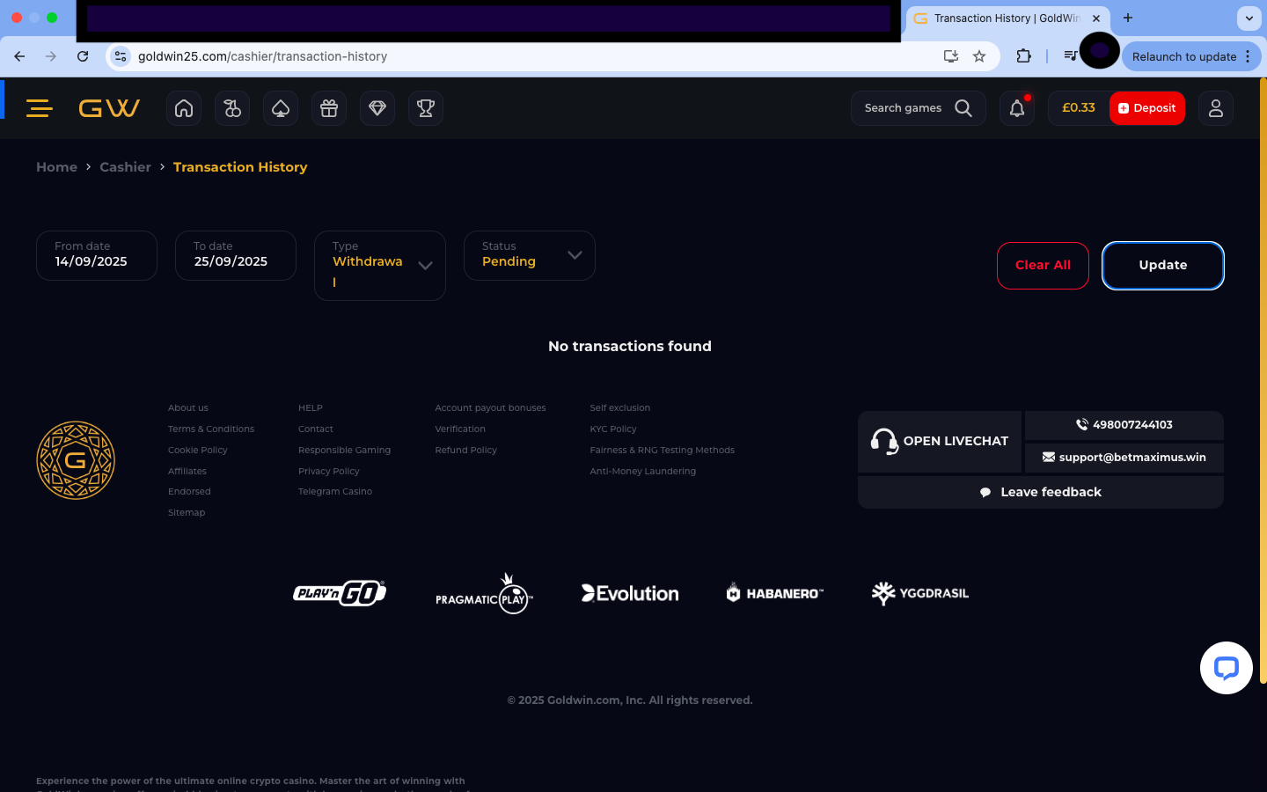
Task: Go to the Cashier breadcrumb
Action: [125, 167]
